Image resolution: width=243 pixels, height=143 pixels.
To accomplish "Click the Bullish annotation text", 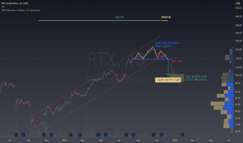I will 120,17.
